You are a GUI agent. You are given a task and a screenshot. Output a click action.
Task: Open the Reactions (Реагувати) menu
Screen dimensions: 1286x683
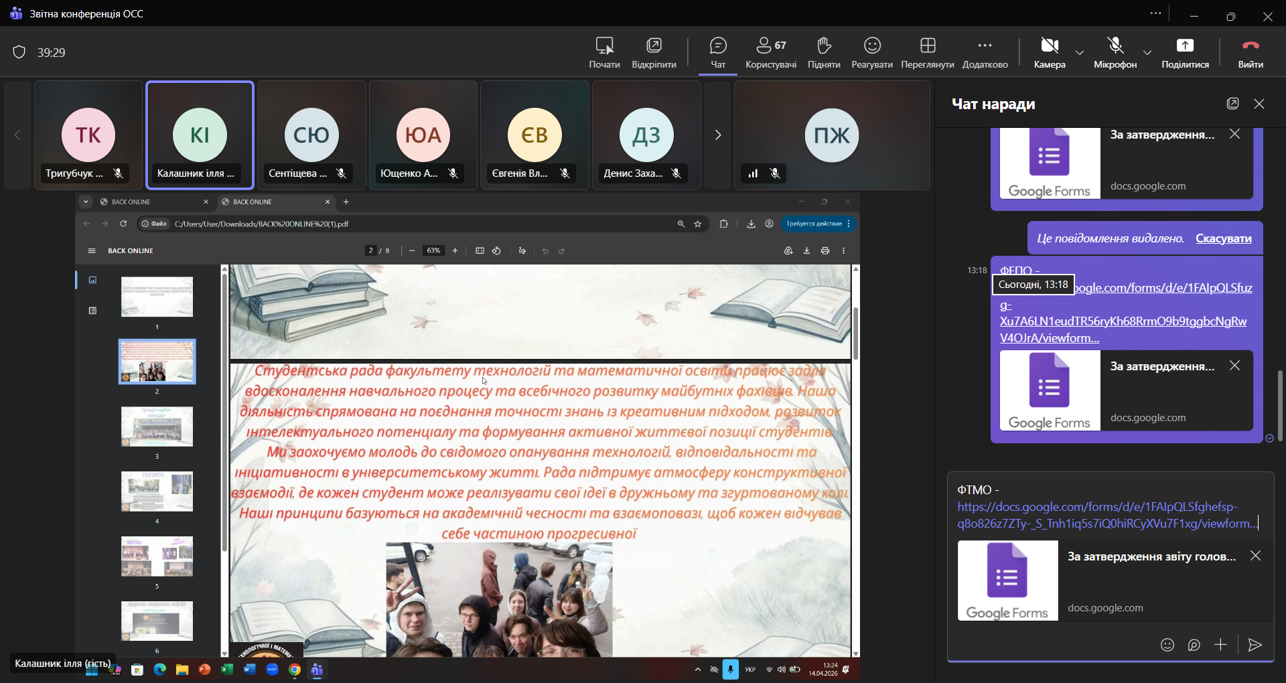tap(871, 52)
